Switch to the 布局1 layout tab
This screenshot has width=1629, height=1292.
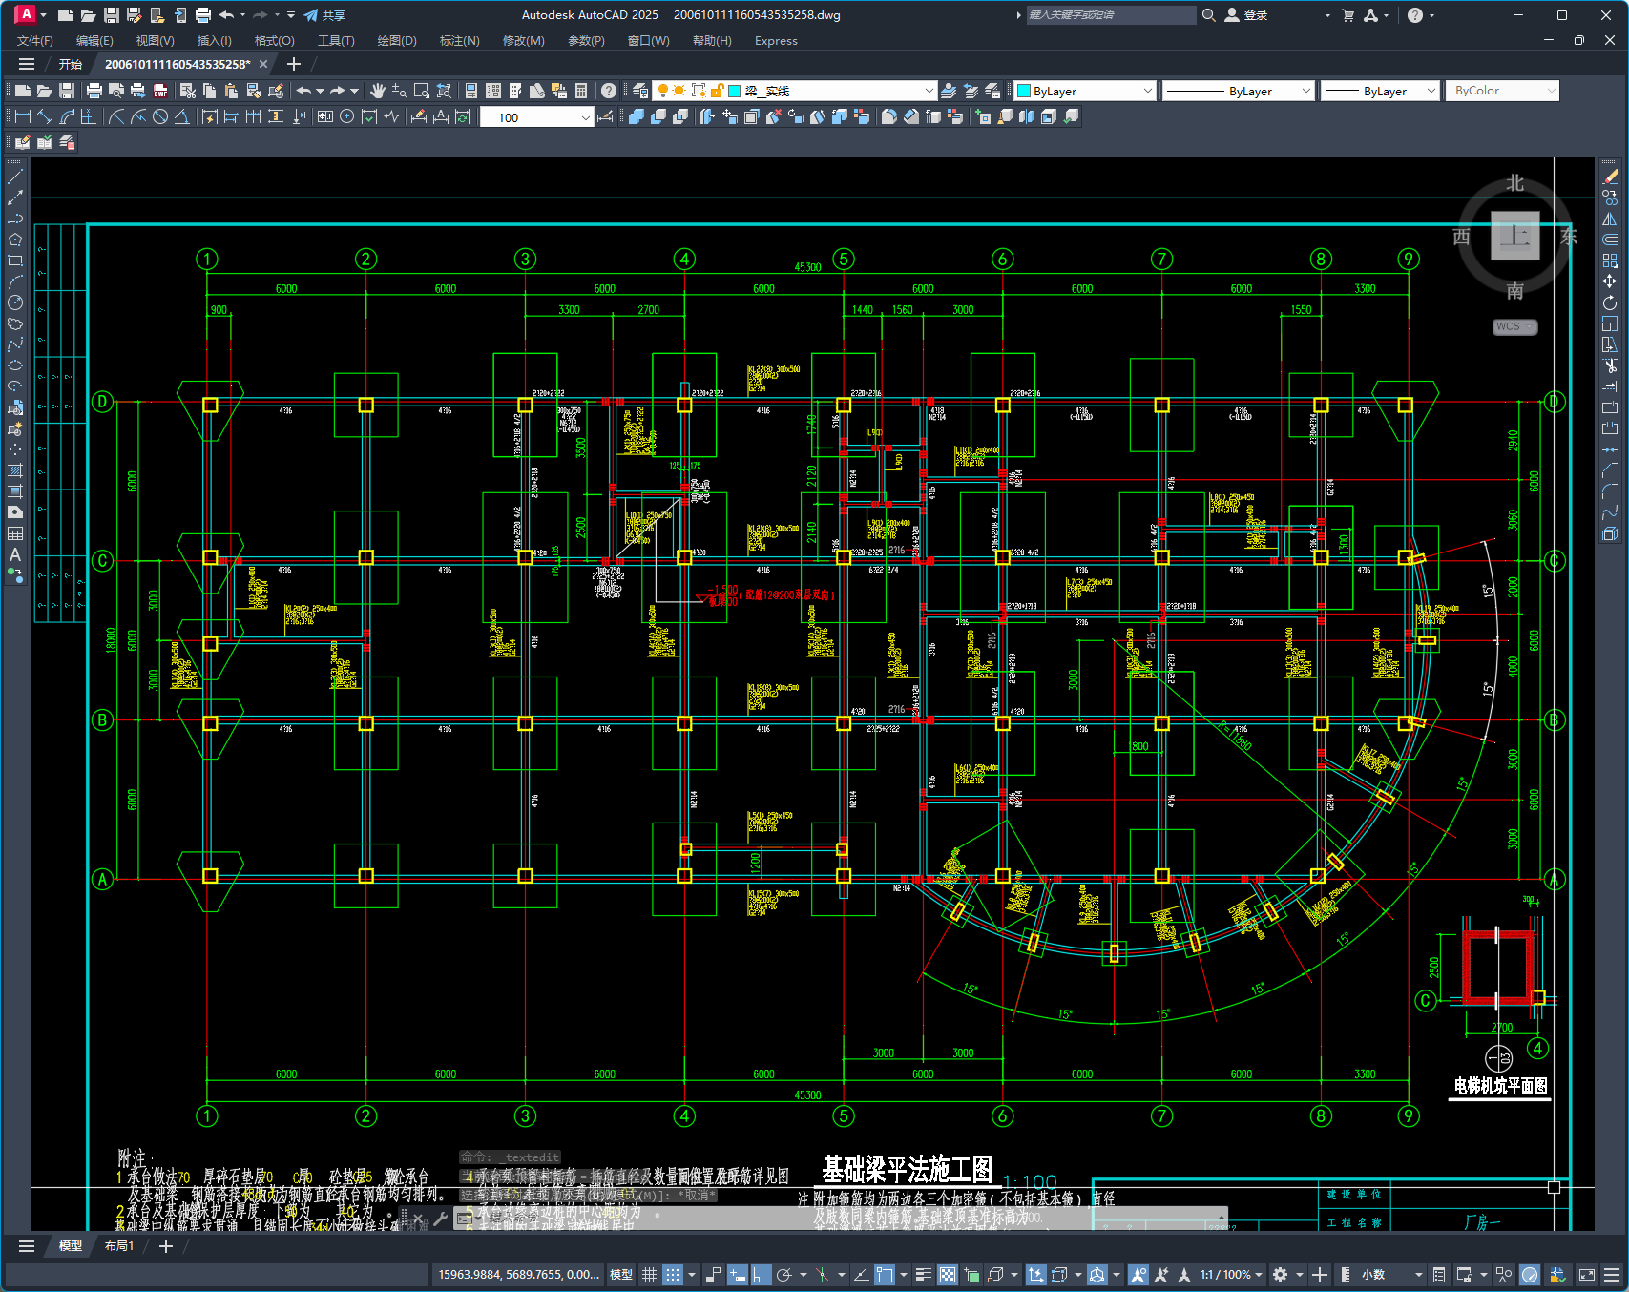(x=119, y=1246)
